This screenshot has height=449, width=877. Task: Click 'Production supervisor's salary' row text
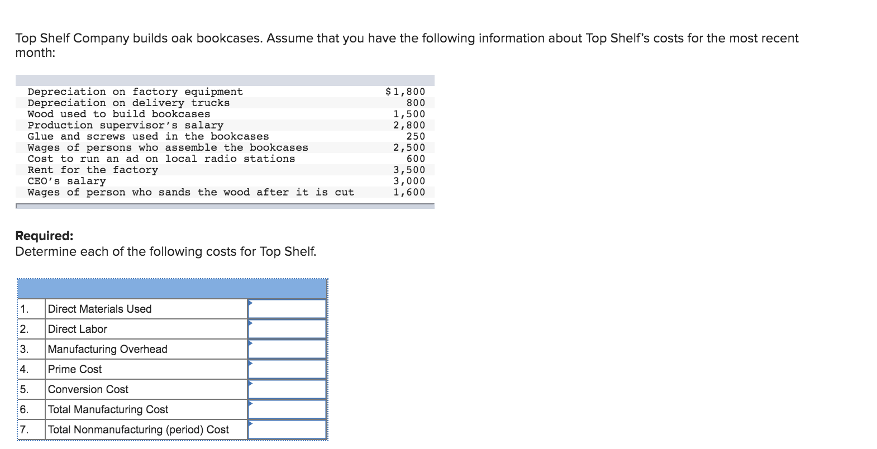tap(126, 125)
